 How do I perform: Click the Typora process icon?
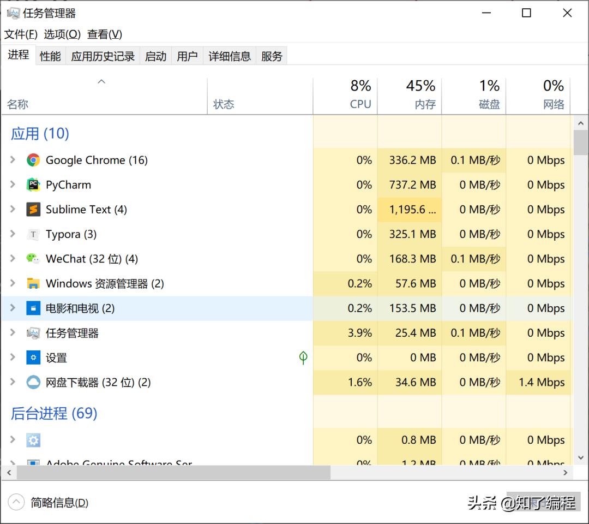click(33, 234)
